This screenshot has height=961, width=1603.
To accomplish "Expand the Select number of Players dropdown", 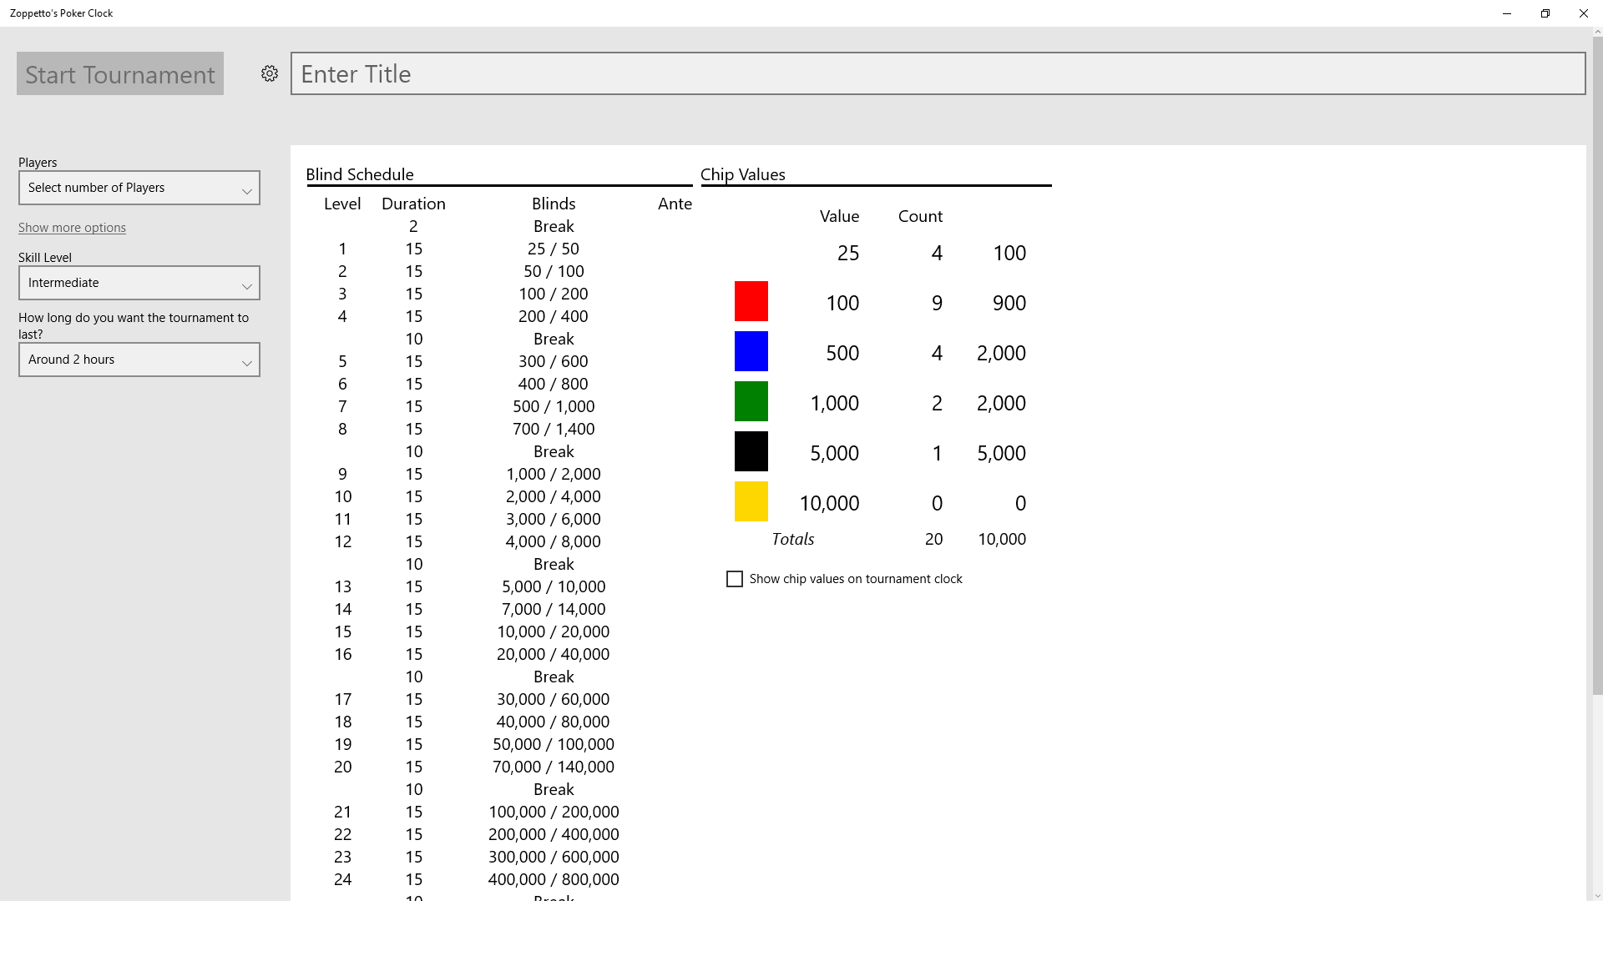I will (139, 188).
